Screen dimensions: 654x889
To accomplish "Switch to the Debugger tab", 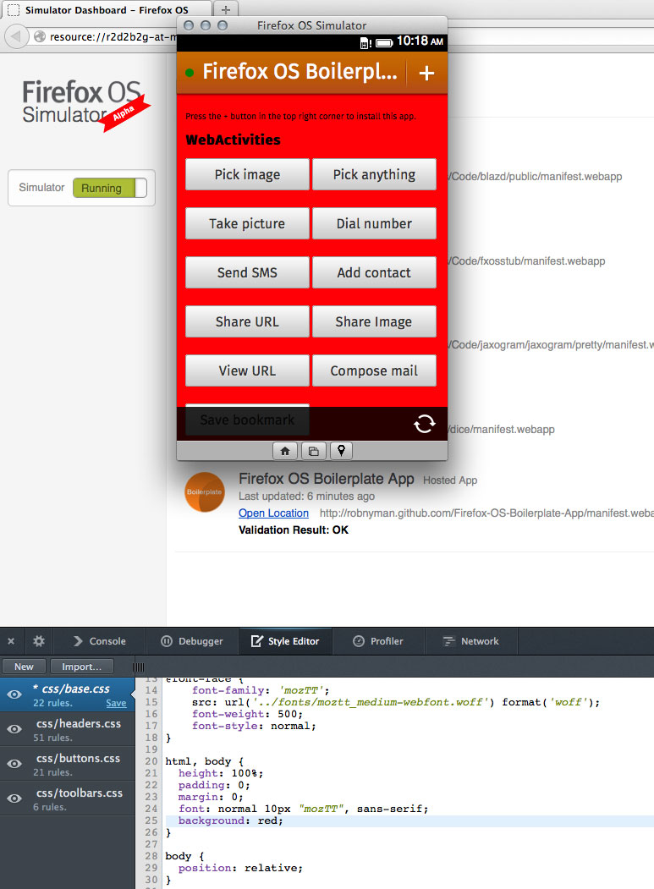I will click(192, 641).
